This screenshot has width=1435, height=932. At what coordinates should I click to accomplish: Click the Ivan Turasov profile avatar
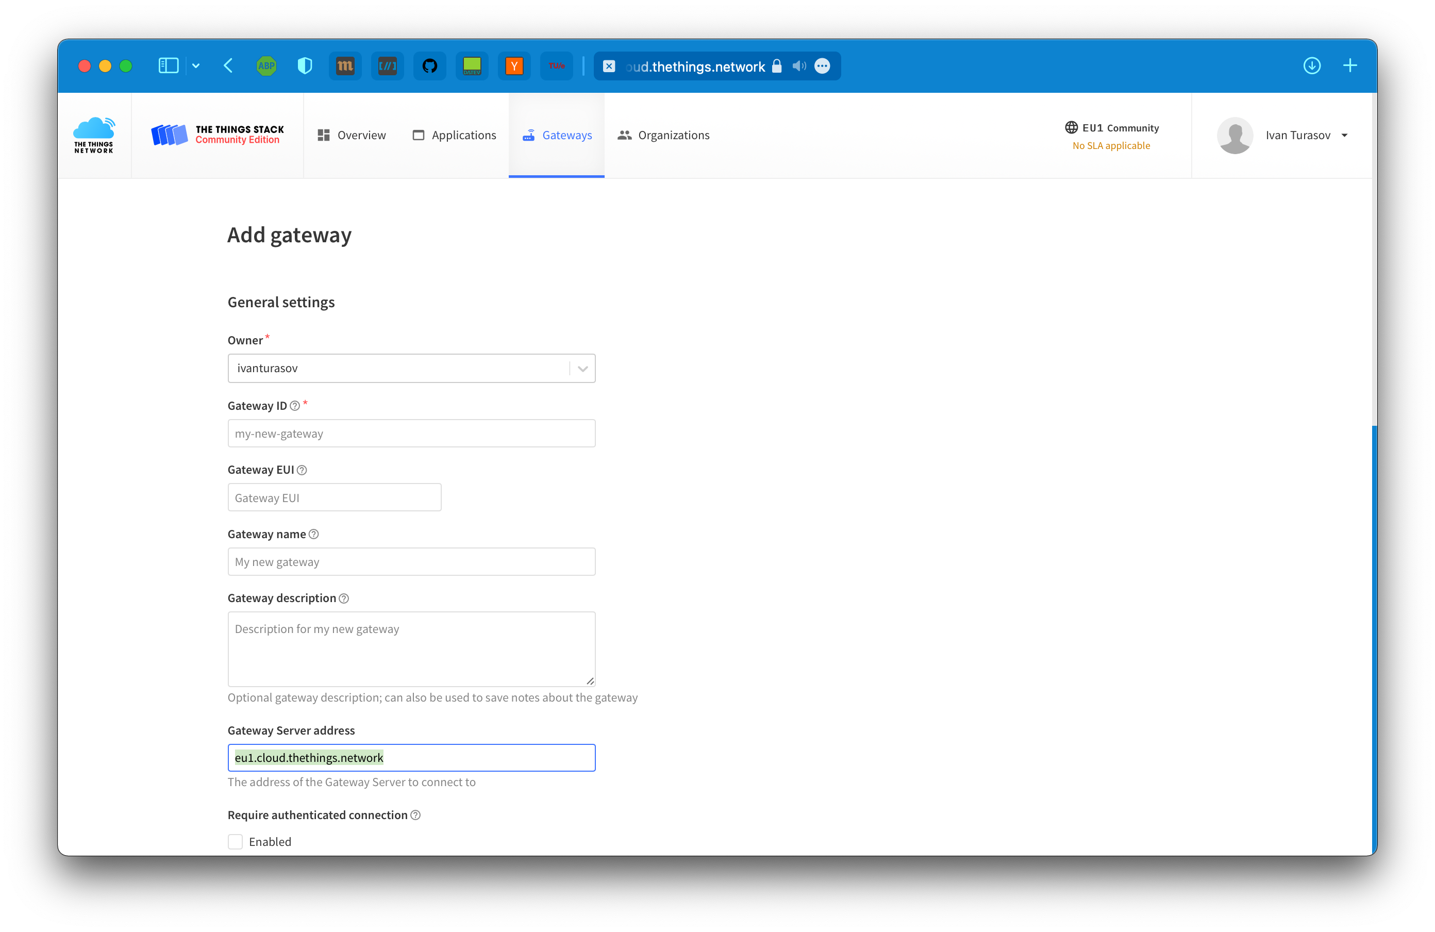[x=1235, y=135]
